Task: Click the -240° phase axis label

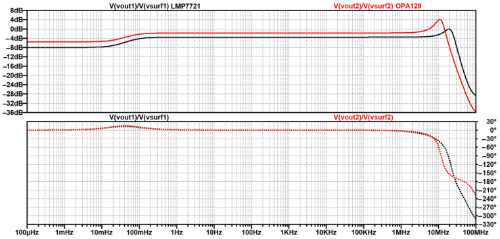Action: point(488,199)
